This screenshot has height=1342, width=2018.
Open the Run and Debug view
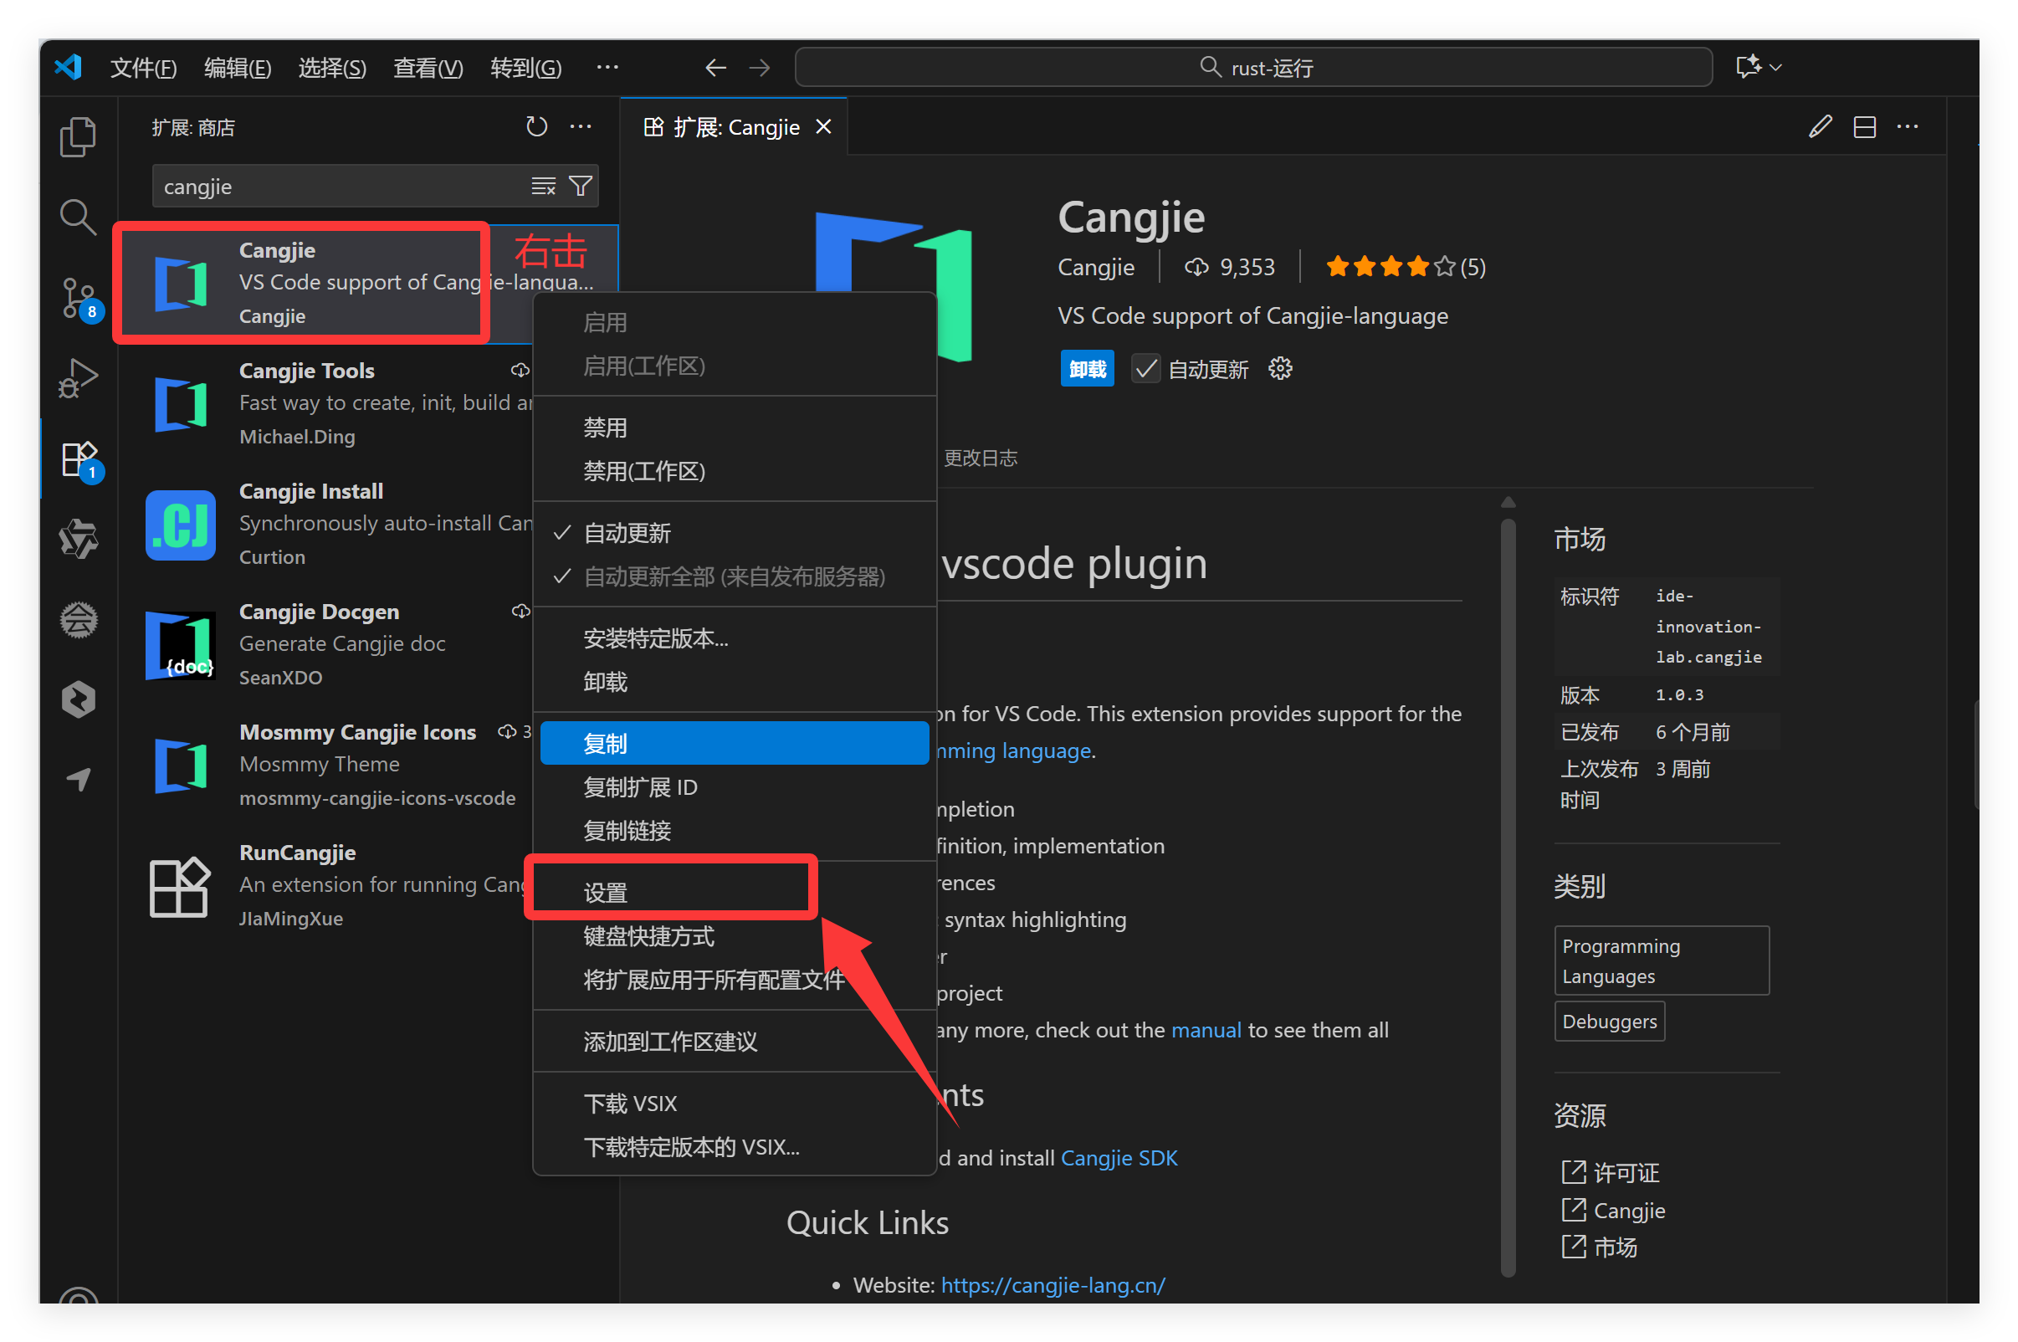[x=78, y=378]
